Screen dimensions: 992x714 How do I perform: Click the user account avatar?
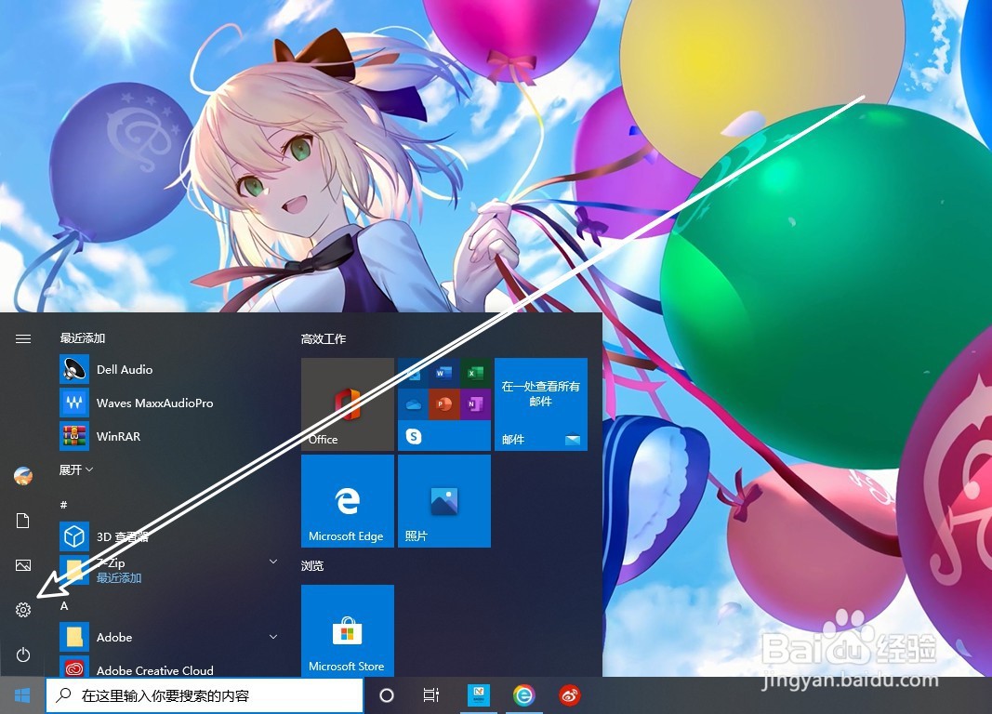22,476
